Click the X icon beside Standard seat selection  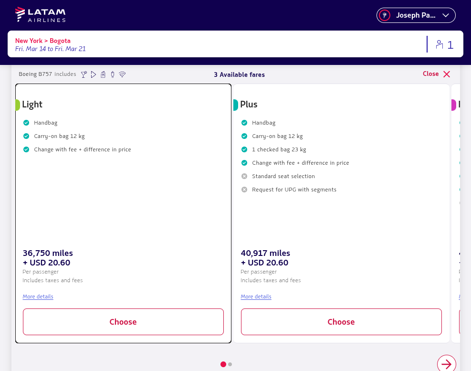(x=244, y=176)
